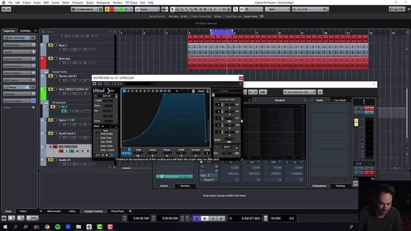Click the Play transport button
The height and width of the screenshot is (231, 411).
213,218
